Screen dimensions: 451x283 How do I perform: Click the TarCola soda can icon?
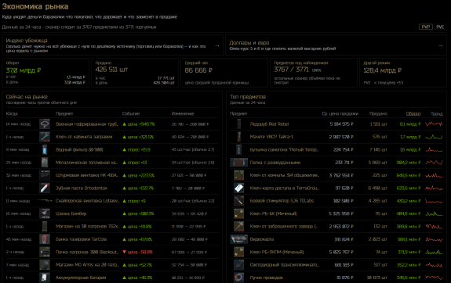[x=45, y=239]
